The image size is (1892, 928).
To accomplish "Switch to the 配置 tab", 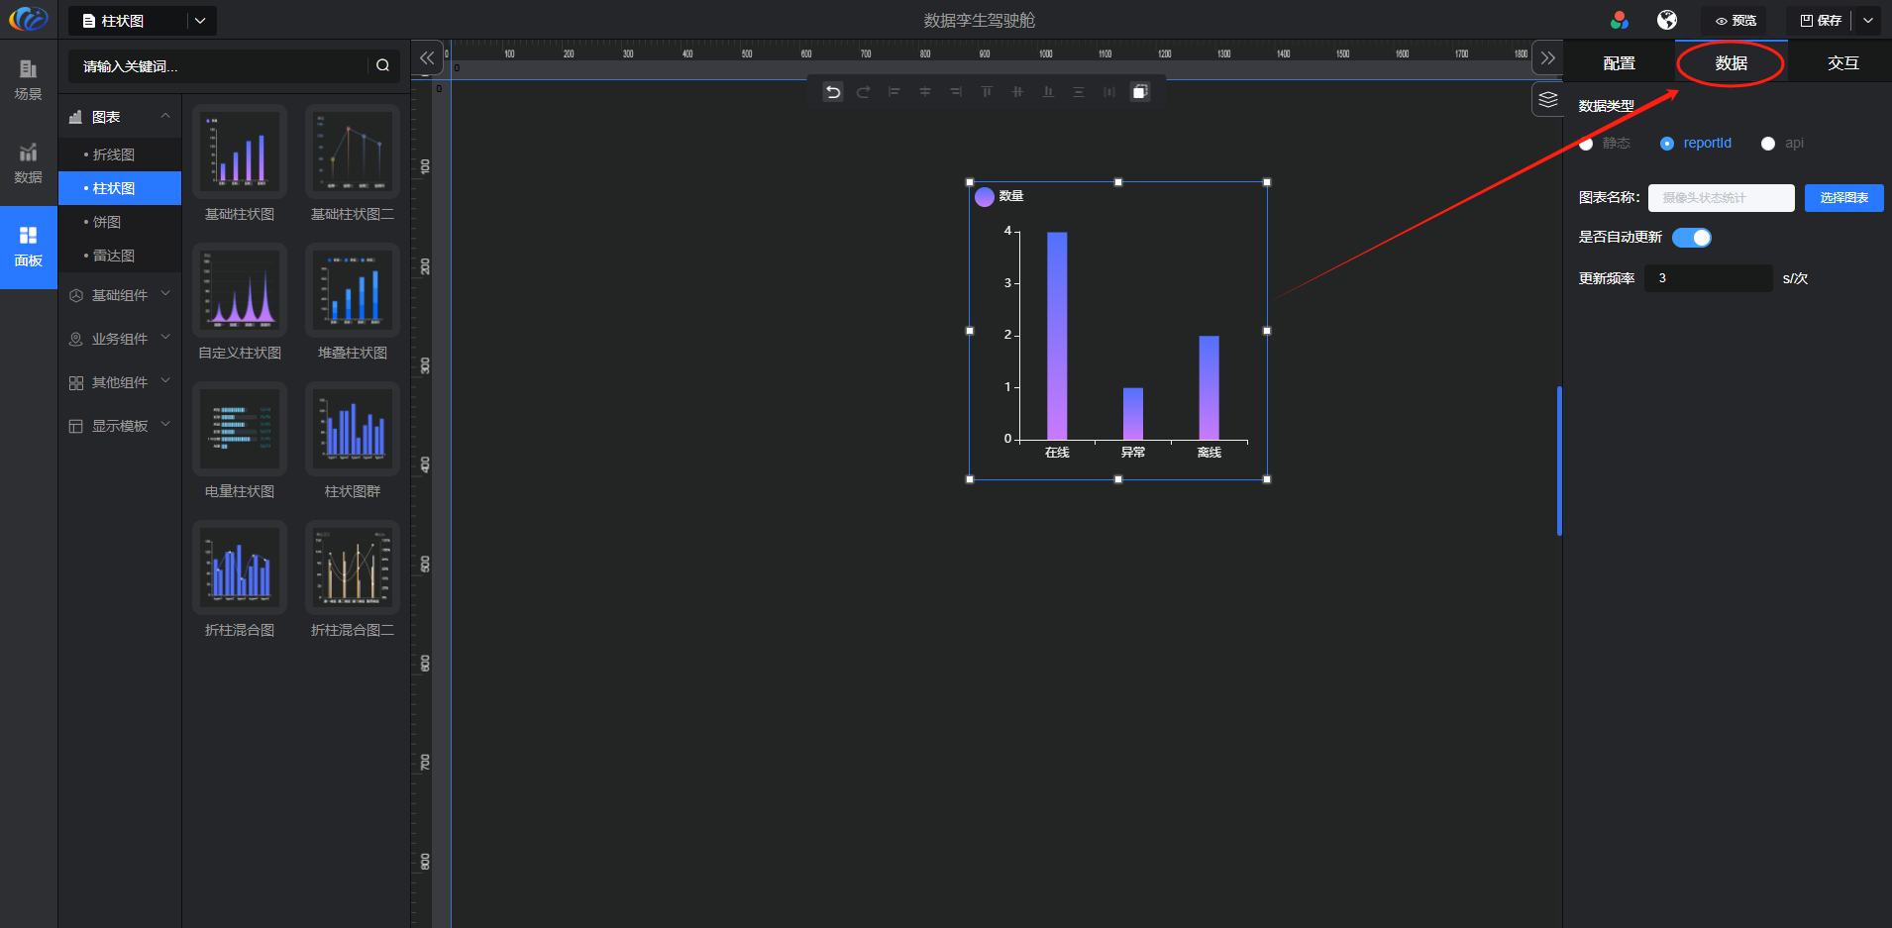I will 1619,63.
